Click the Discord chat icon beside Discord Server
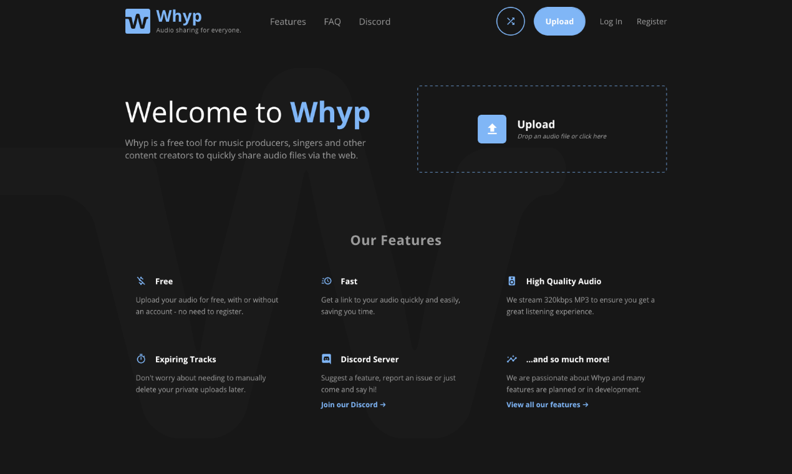 pyautogui.click(x=326, y=359)
